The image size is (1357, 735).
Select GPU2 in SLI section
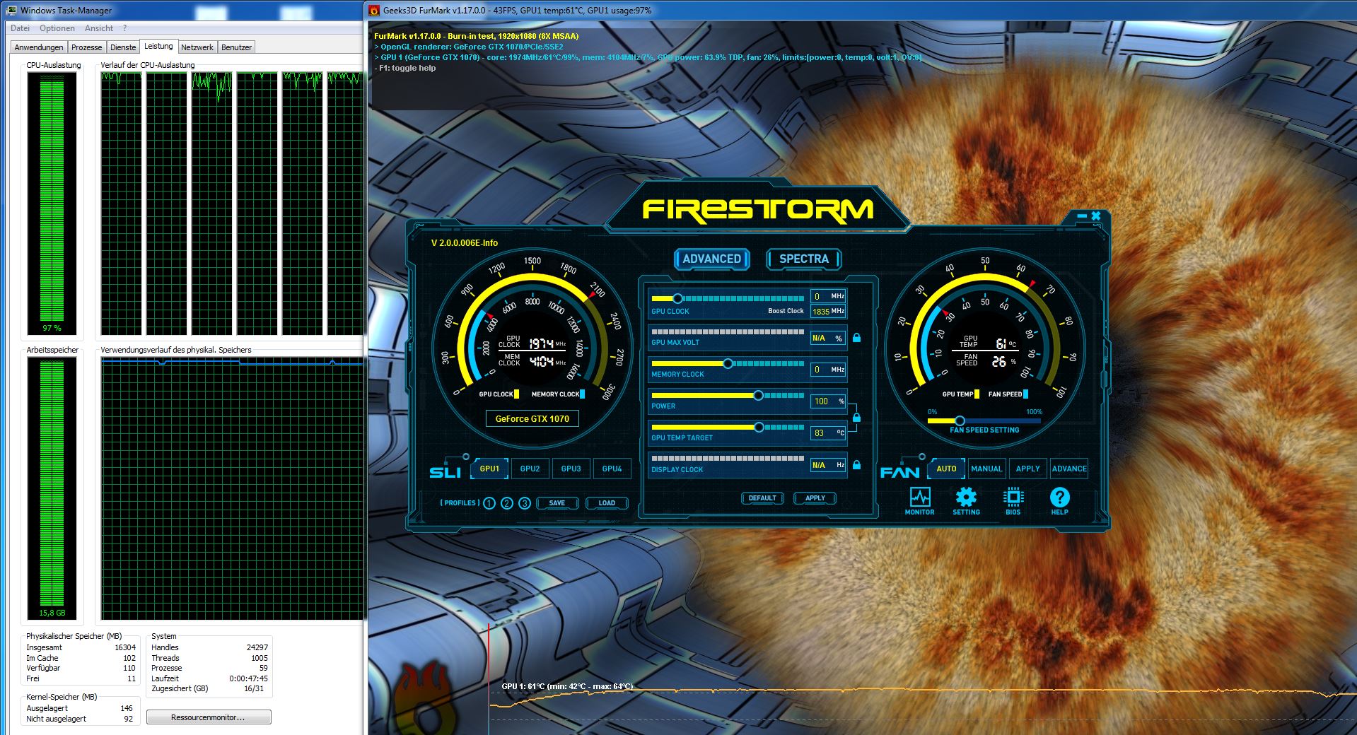tap(530, 469)
